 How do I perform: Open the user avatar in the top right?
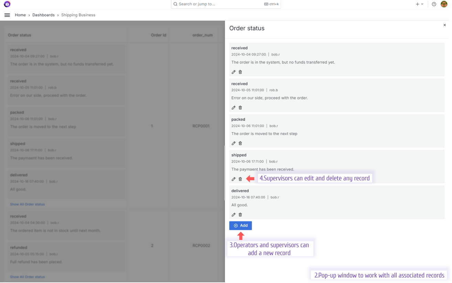pos(444,4)
